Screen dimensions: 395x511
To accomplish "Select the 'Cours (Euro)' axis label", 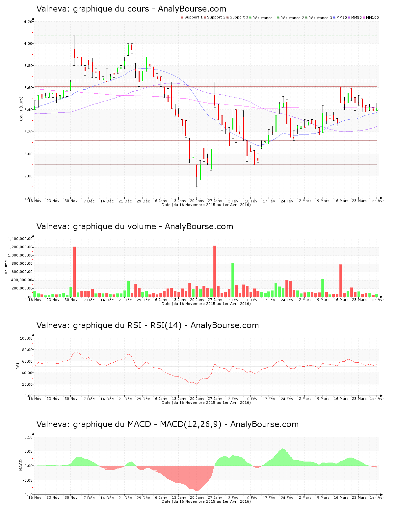I will (21, 108).
